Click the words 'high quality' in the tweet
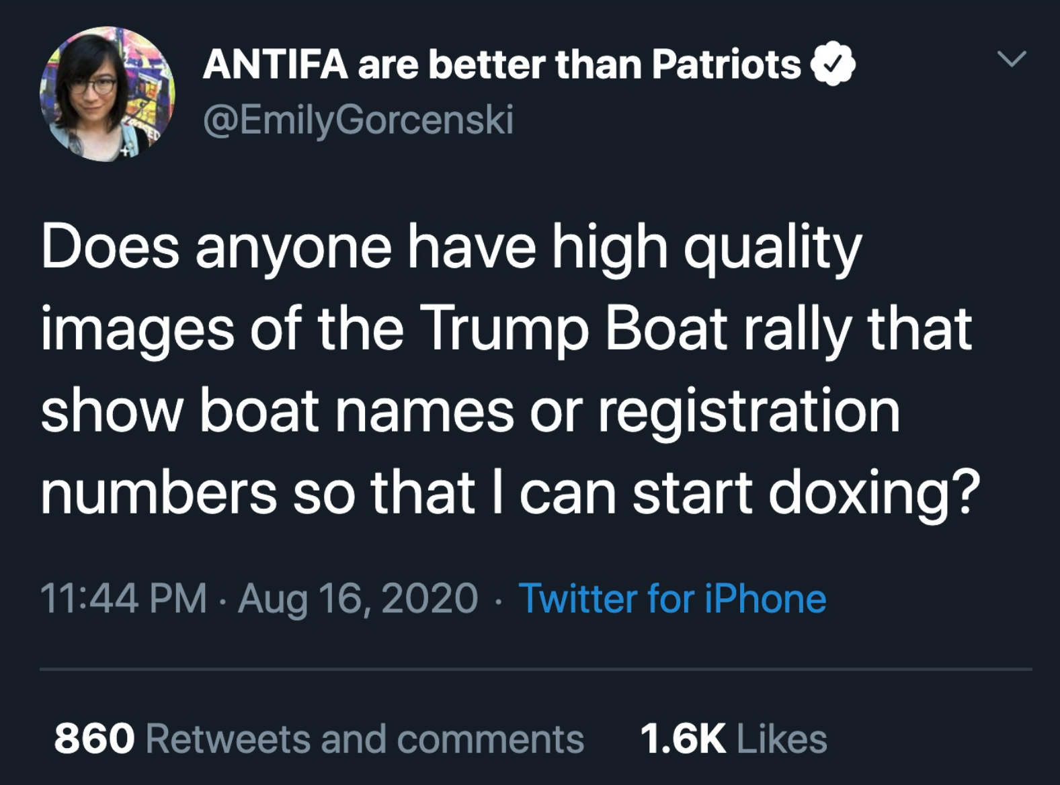The image size is (1060, 785). pos(706,248)
